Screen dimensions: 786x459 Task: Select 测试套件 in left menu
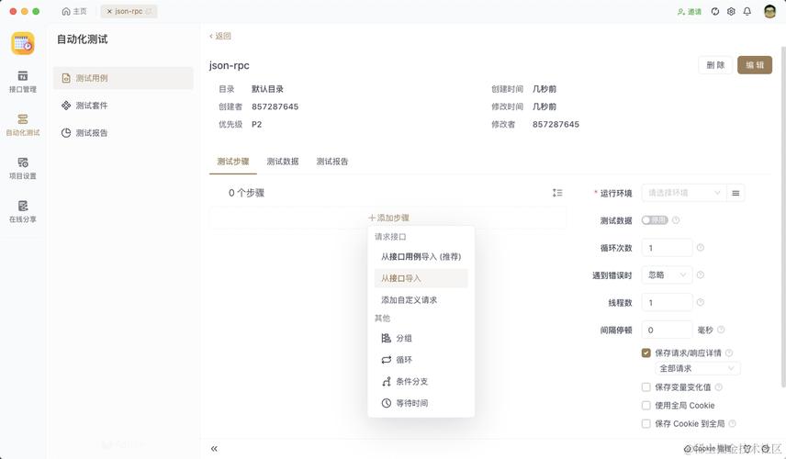123,106
